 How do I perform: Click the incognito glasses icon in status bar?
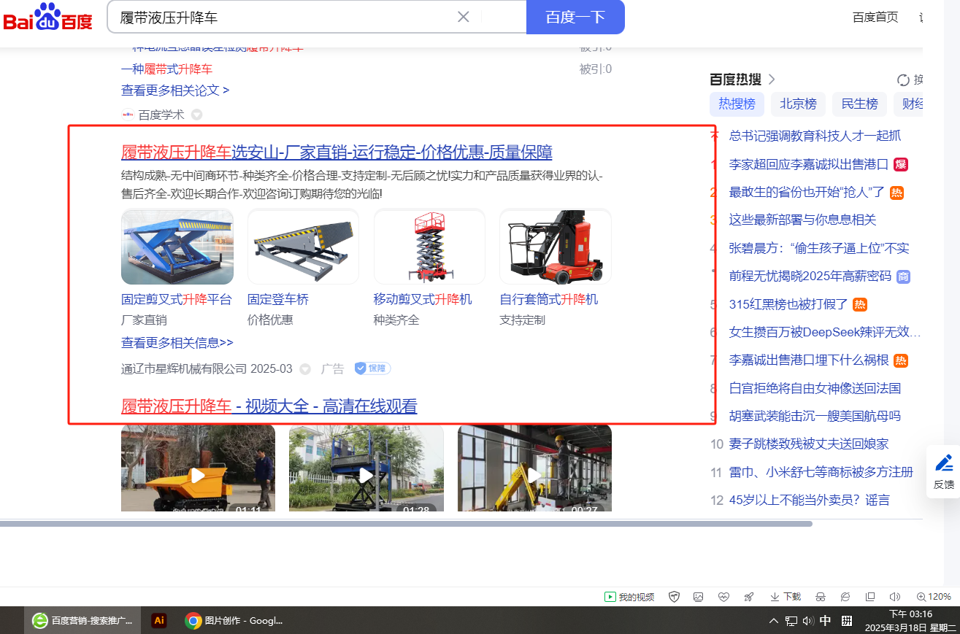pyautogui.click(x=820, y=597)
